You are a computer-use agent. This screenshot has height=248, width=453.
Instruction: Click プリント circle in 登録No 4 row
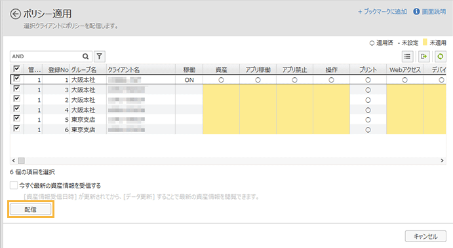[368, 110]
